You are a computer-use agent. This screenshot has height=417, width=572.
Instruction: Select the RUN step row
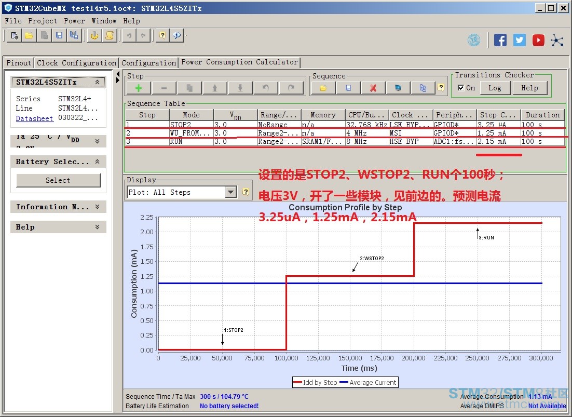pos(345,141)
